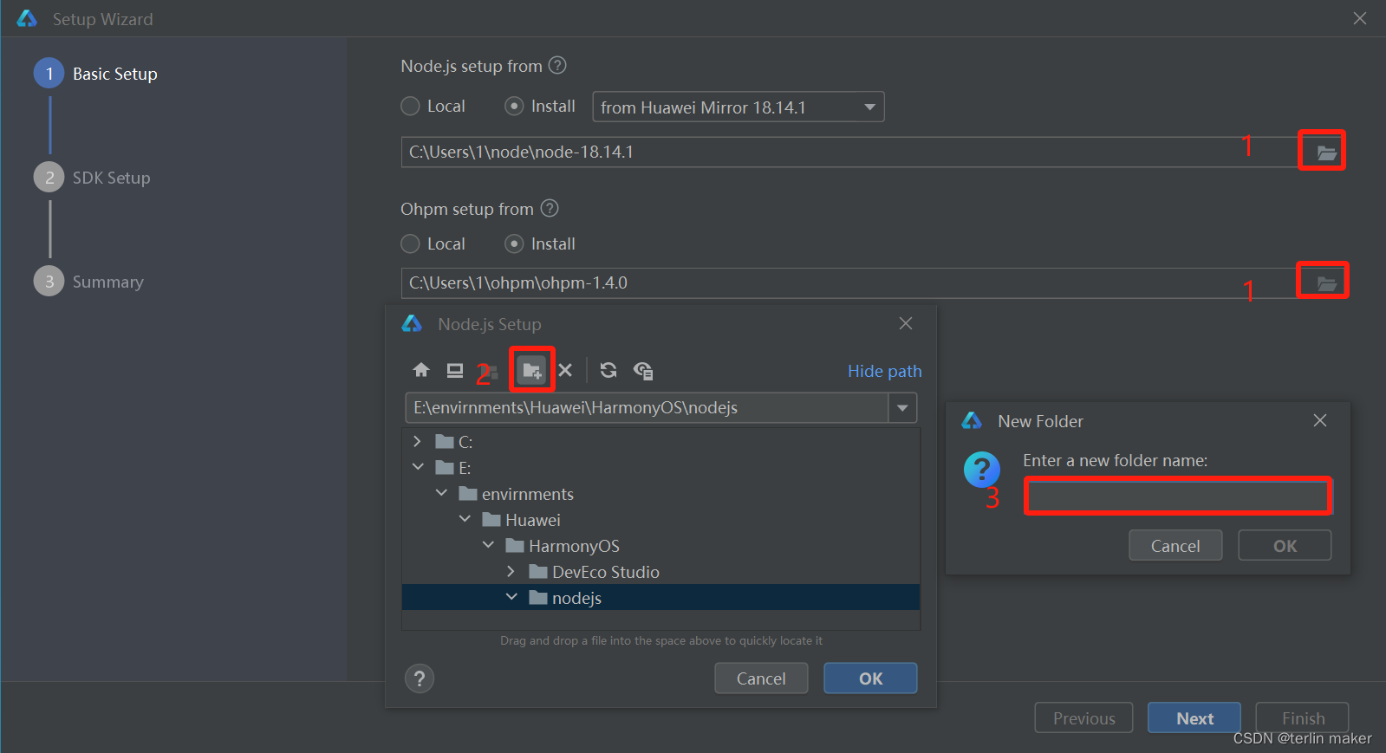1386x753 pixels.
Task: Go to Basic Setup step
Action: point(96,74)
